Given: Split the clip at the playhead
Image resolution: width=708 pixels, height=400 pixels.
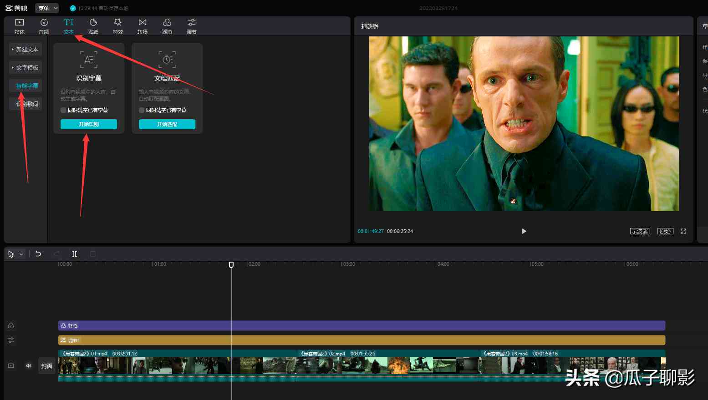Looking at the screenshot, I should point(75,254).
